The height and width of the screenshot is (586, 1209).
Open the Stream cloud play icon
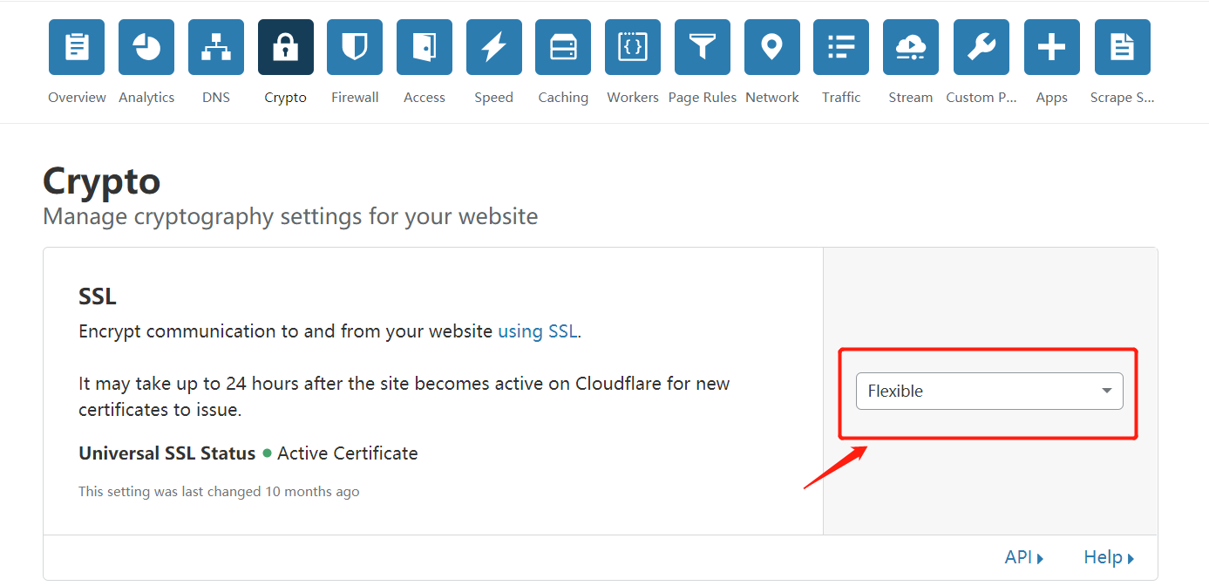point(911,47)
